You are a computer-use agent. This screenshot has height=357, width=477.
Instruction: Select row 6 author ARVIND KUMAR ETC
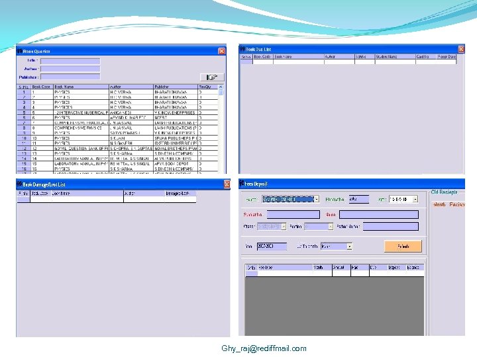(x=131, y=118)
